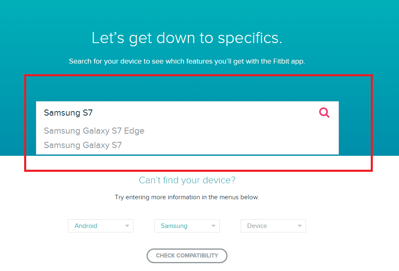Screen dimensions: 399x271
Task: Click the "Can't find your device?" text
Action: tap(187, 180)
